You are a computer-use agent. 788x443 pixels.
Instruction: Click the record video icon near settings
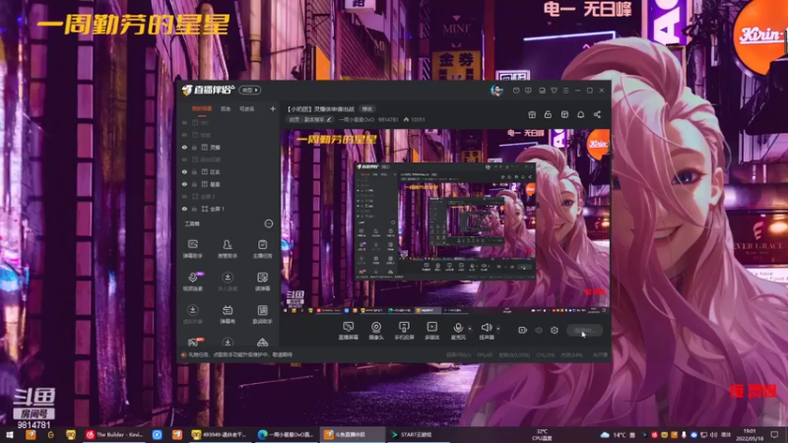coord(523,330)
